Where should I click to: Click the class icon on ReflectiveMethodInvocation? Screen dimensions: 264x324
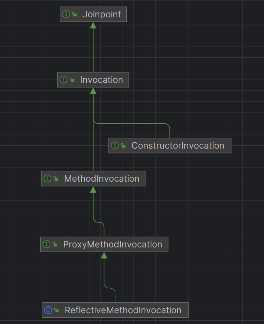coord(48,310)
